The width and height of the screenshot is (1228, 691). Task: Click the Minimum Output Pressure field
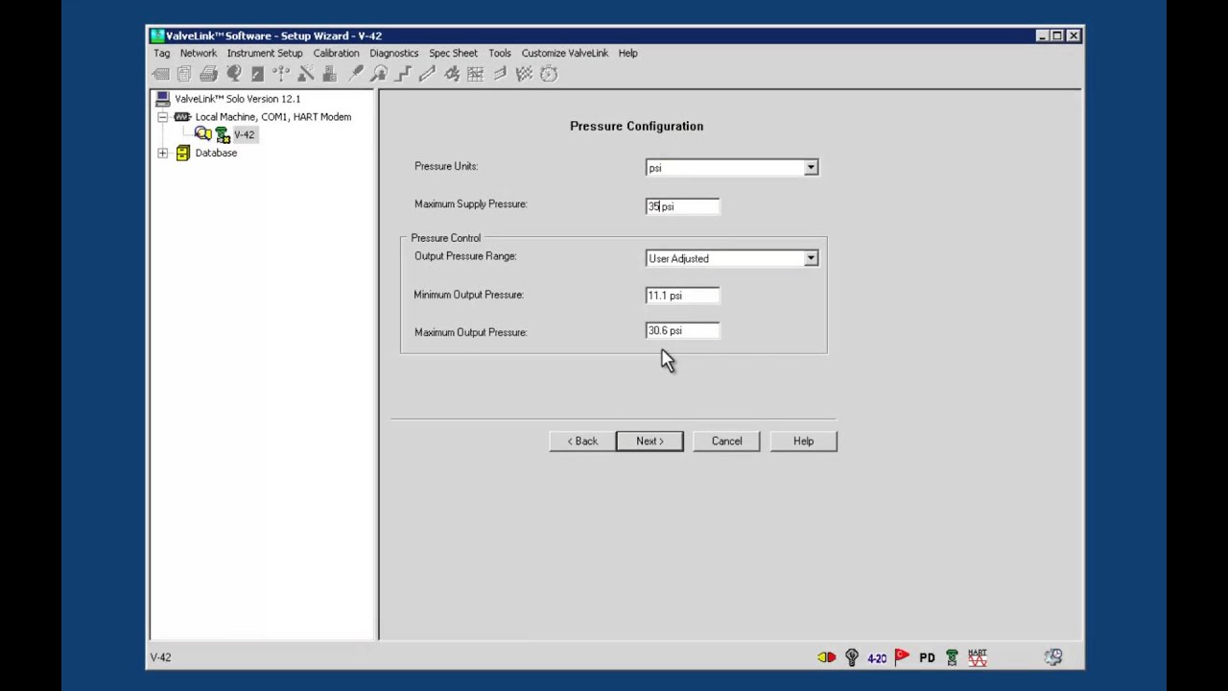[x=682, y=296]
